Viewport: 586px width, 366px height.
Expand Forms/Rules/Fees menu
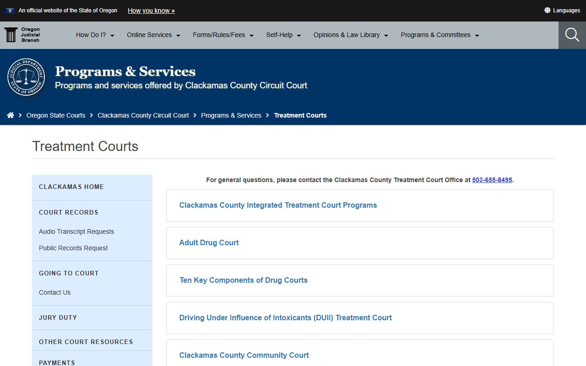pos(223,35)
